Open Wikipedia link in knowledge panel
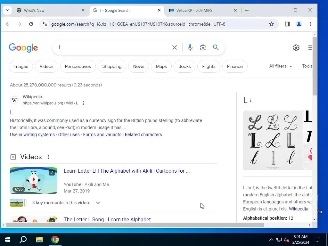 299,209
